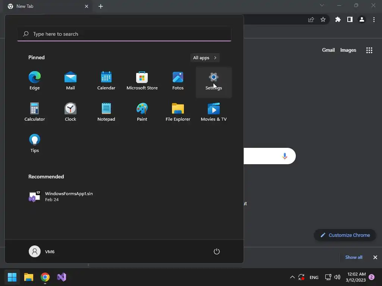This screenshot has height=286, width=382.
Task: Launch Notepad
Action: (106, 112)
